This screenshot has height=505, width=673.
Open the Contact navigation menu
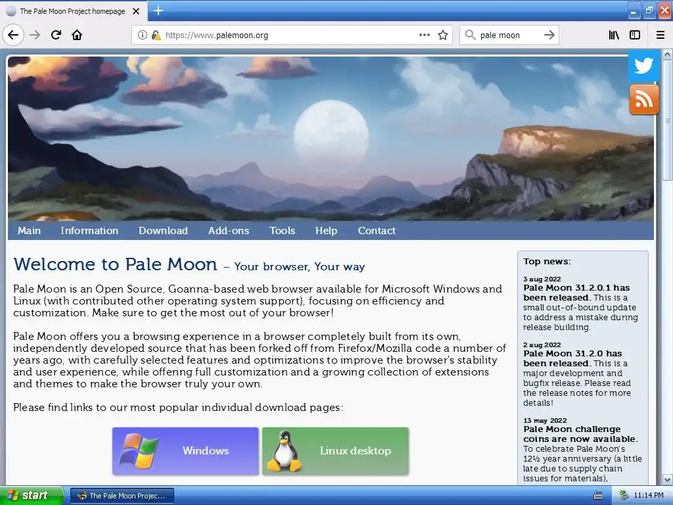coord(377,231)
